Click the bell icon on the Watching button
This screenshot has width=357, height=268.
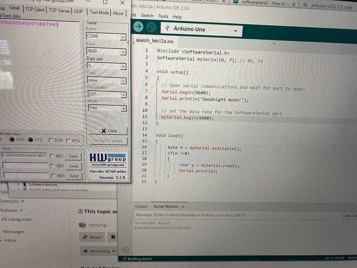click(86, 251)
